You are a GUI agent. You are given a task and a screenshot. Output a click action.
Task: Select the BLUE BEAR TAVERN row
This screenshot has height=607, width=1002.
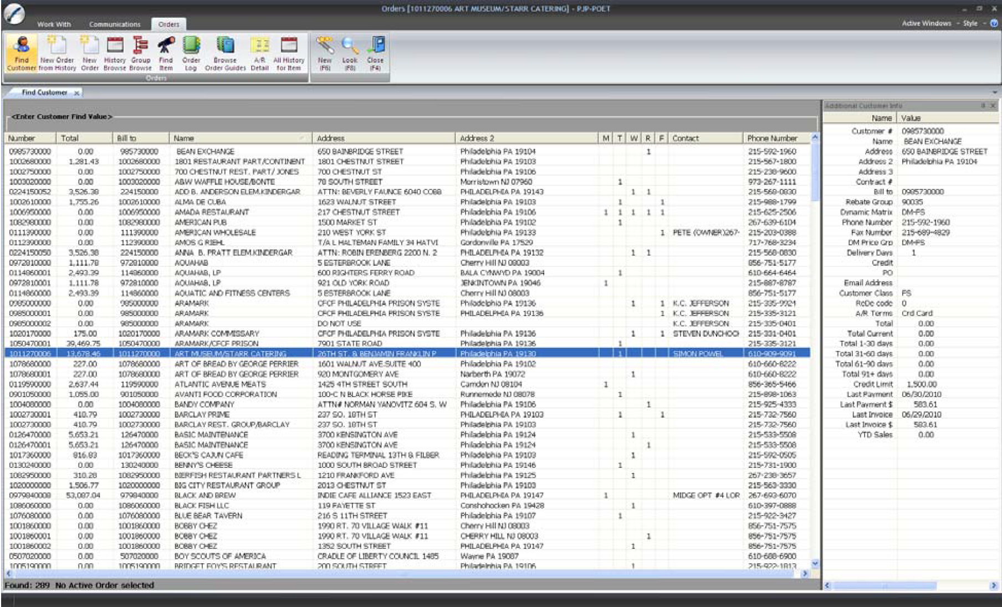(x=407, y=516)
